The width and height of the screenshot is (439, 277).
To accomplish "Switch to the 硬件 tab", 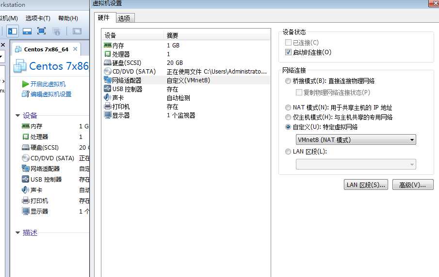I will coord(104,17).
